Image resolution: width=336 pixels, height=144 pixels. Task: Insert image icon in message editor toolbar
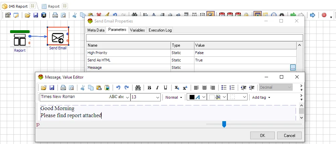click(107, 88)
